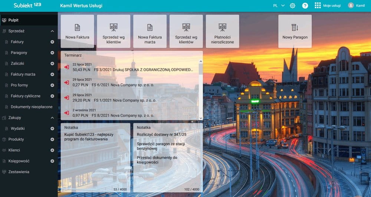The image size is (371, 197).
Task: Open the Kamil user account menu
Action: pyautogui.click(x=356, y=6)
